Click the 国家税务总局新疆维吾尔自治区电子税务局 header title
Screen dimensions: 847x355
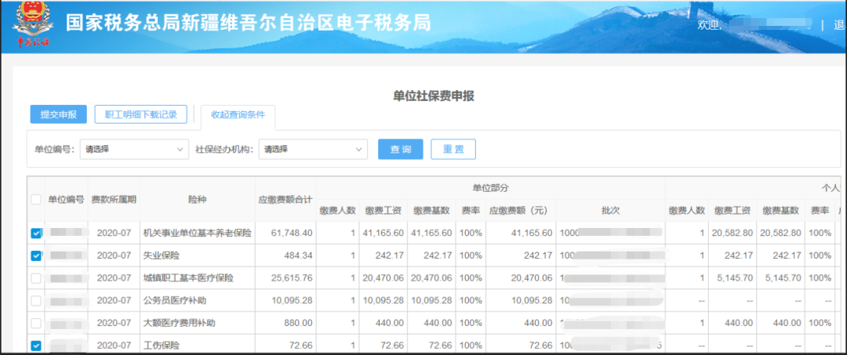coord(249,23)
